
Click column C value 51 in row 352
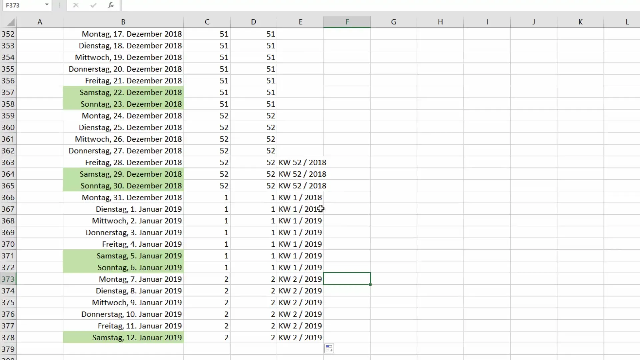pos(207,34)
